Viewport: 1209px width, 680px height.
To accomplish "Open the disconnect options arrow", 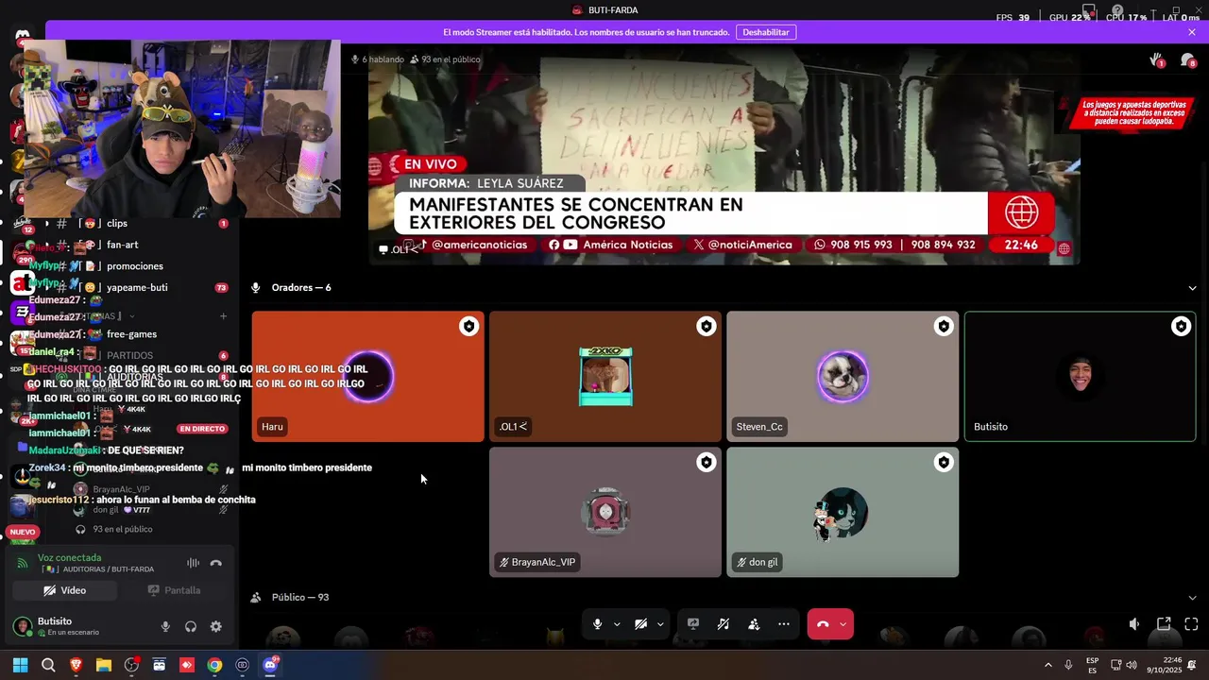I will [x=843, y=624].
